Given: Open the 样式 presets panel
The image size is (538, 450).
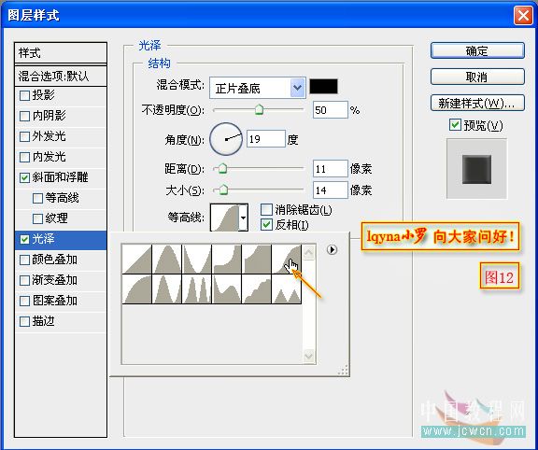Looking at the screenshot, I should click(61, 53).
